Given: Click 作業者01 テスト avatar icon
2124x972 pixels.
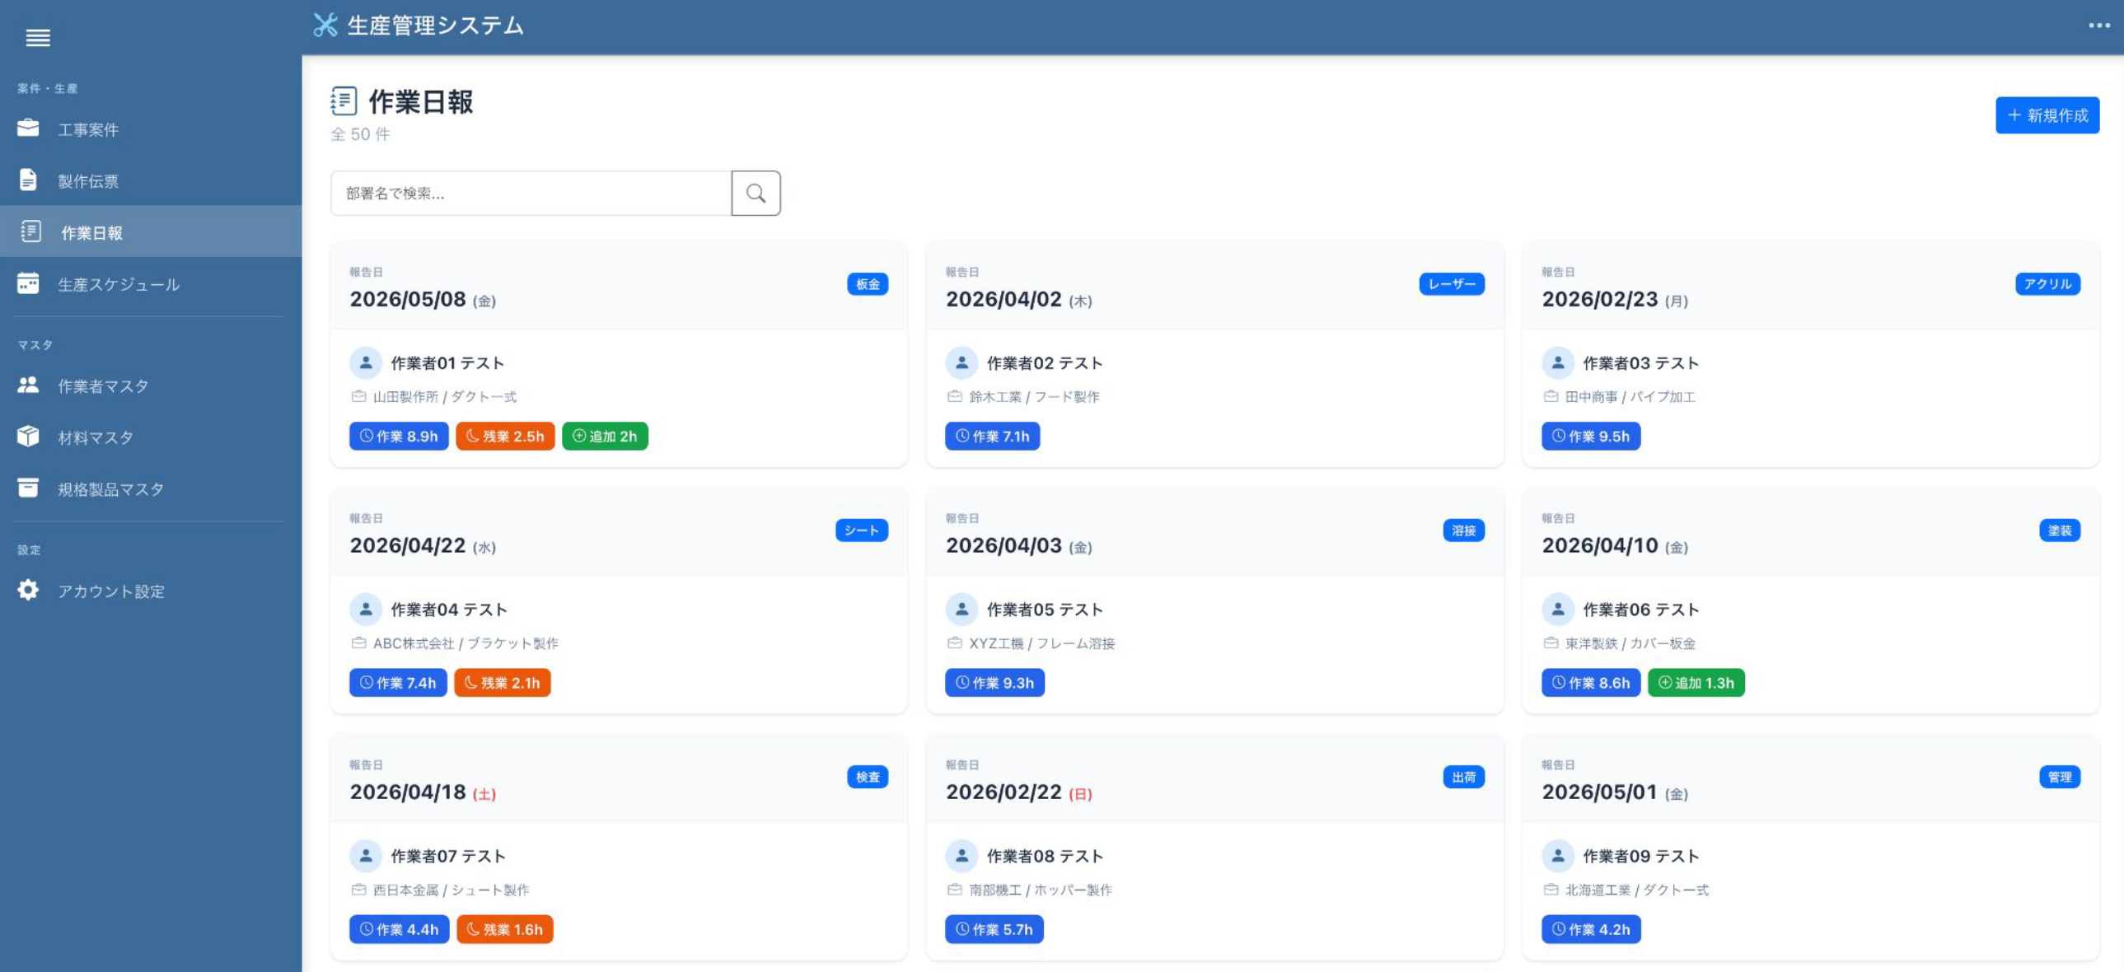Looking at the screenshot, I should click(x=365, y=362).
